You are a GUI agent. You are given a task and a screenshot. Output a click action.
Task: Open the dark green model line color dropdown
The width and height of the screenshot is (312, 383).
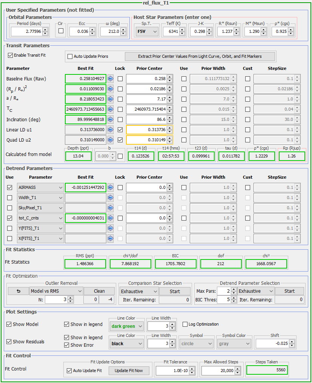126,326
